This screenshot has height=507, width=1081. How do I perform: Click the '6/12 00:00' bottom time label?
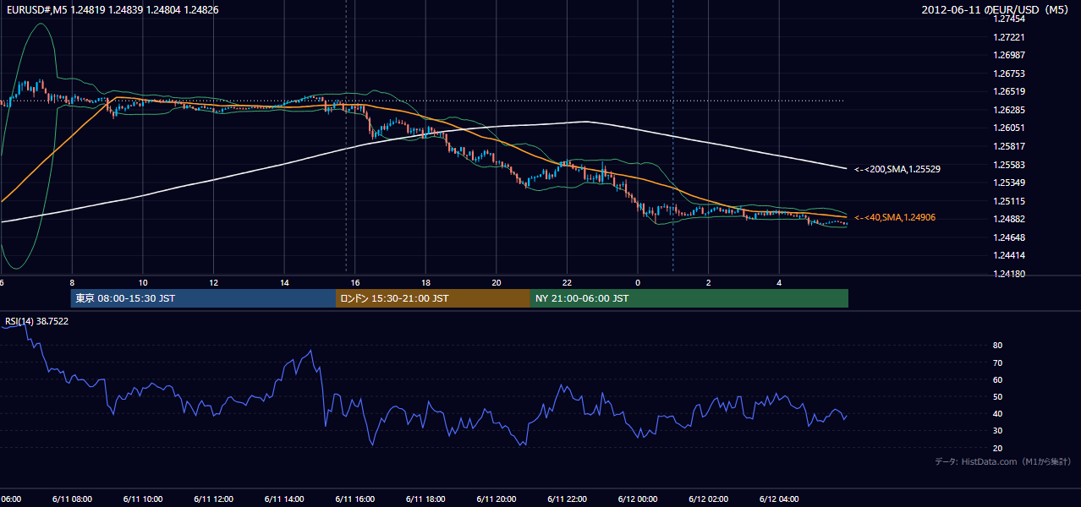pos(637,499)
